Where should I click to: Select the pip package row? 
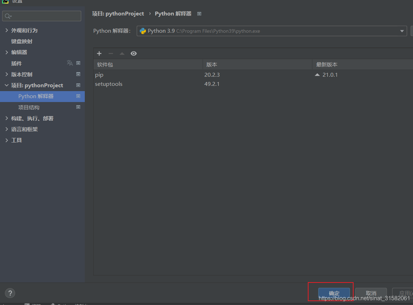pyautogui.click(x=253, y=75)
